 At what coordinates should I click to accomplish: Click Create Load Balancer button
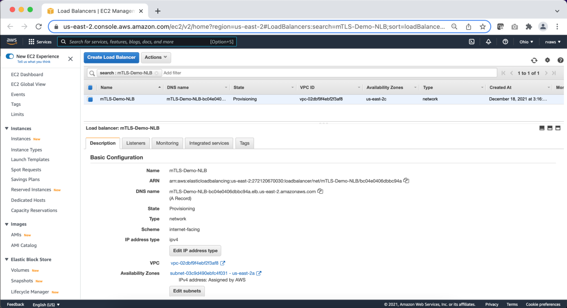(x=111, y=57)
